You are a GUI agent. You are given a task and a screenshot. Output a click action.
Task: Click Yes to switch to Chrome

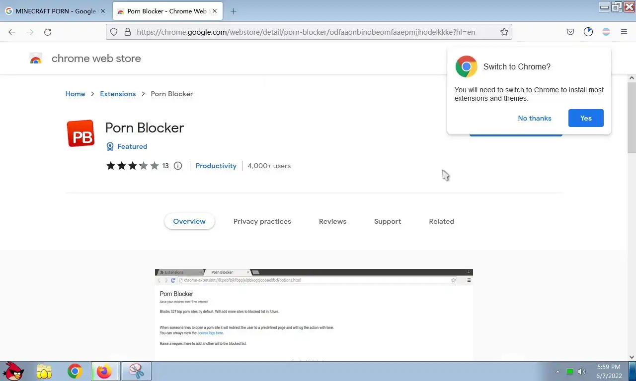[586, 118]
